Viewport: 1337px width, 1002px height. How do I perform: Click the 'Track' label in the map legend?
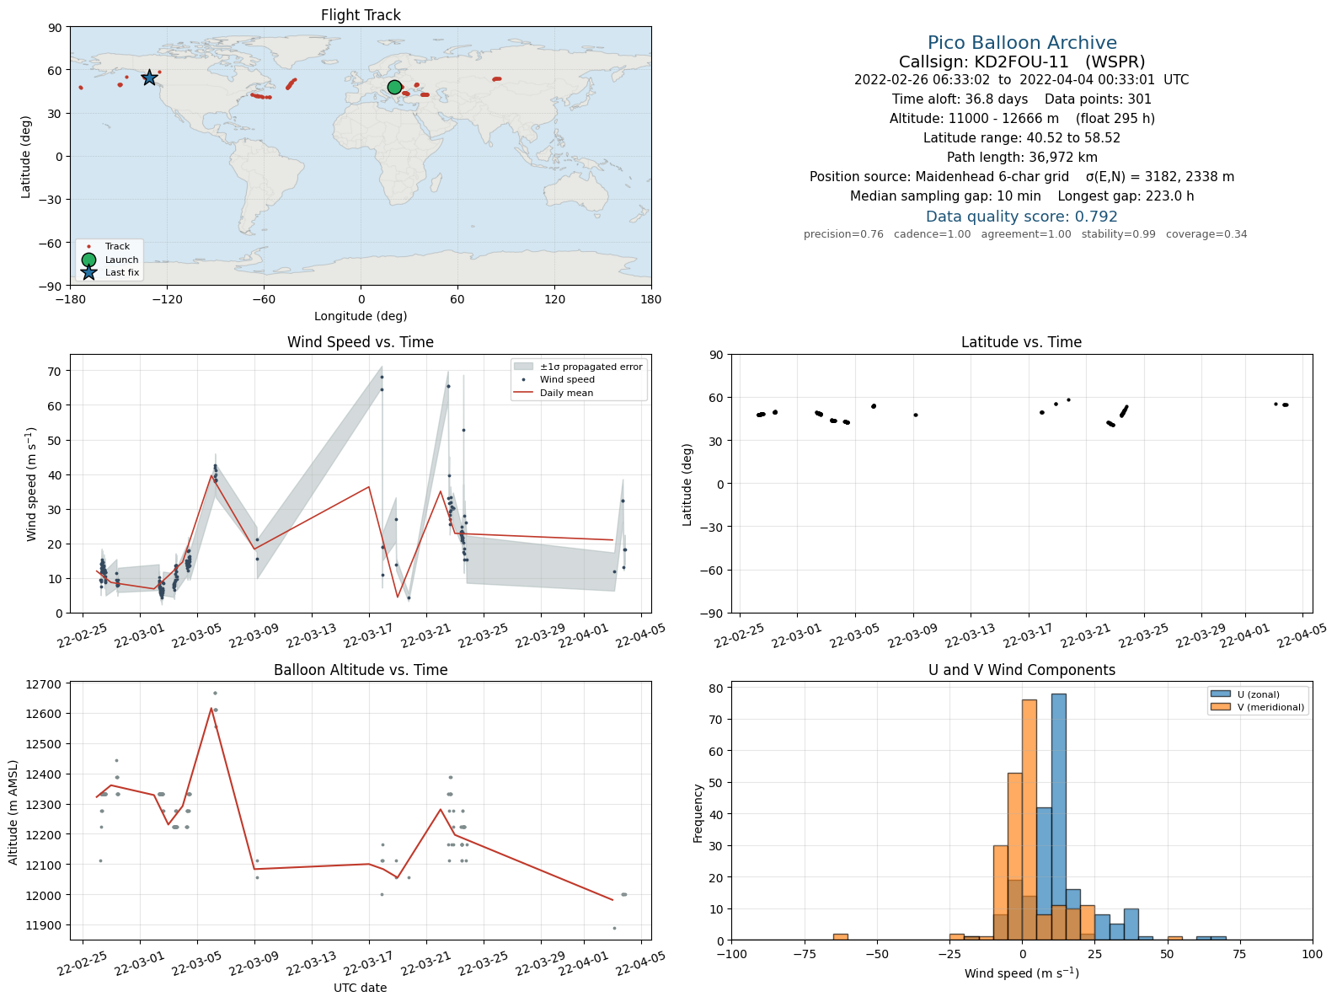(x=117, y=247)
